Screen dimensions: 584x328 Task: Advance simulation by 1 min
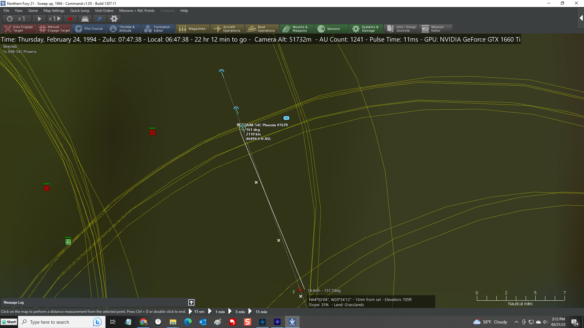point(217,312)
